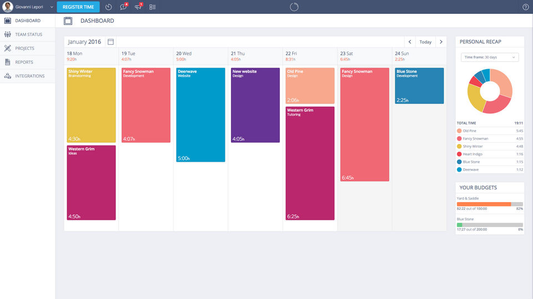Go to next week arrow
533x299 pixels.
441,42
